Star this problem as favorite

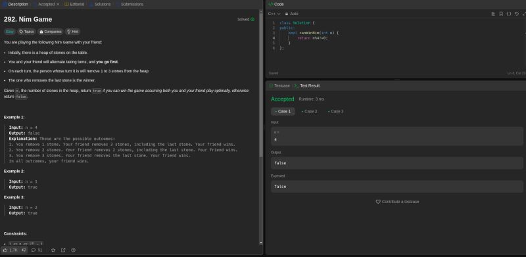53,250
